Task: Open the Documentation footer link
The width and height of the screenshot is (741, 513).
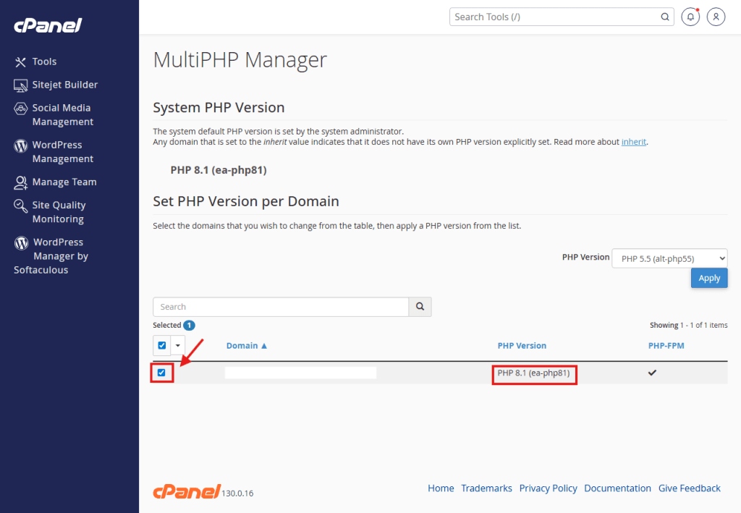Action: point(617,488)
